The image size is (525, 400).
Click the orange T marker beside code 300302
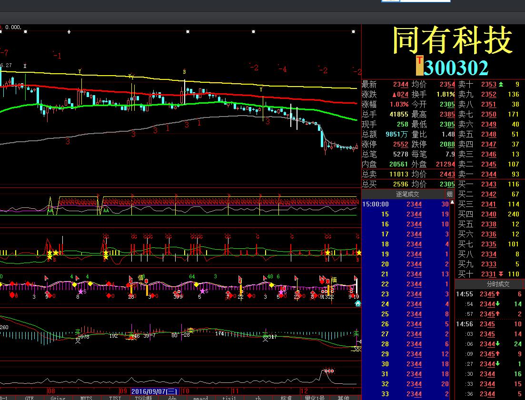pos(419,66)
